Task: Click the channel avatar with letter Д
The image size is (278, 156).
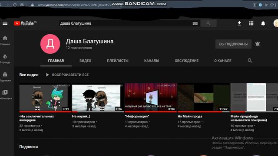Action: coord(50,44)
